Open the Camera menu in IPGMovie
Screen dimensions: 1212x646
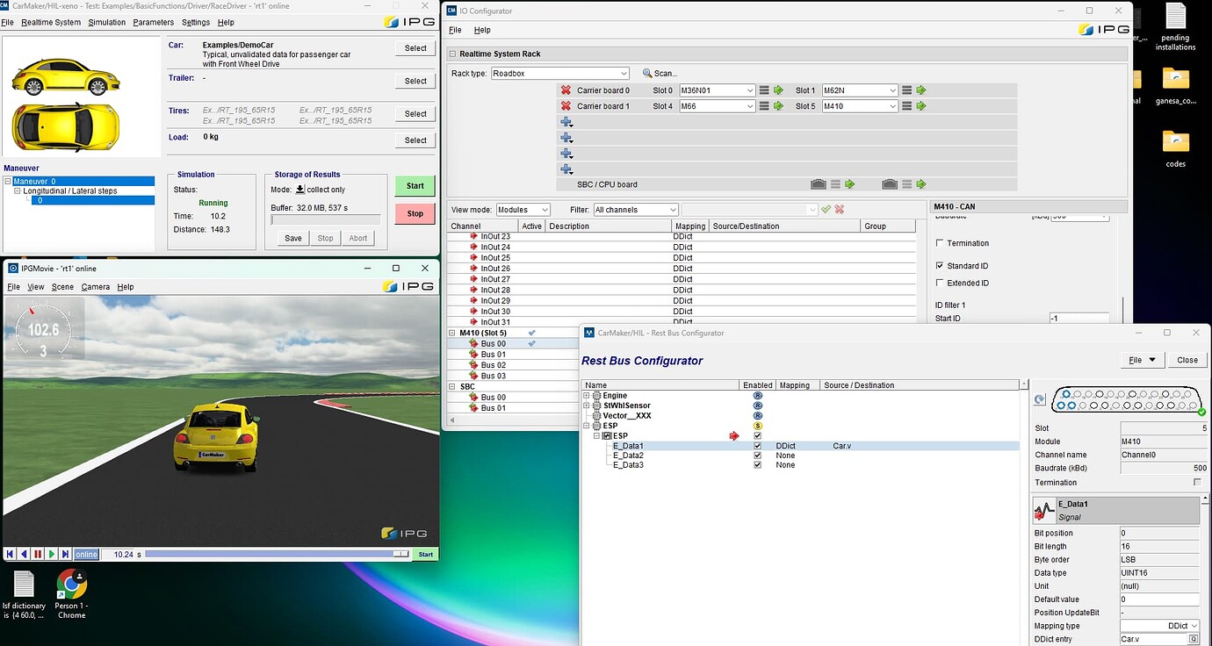click(x=96, y=286)
